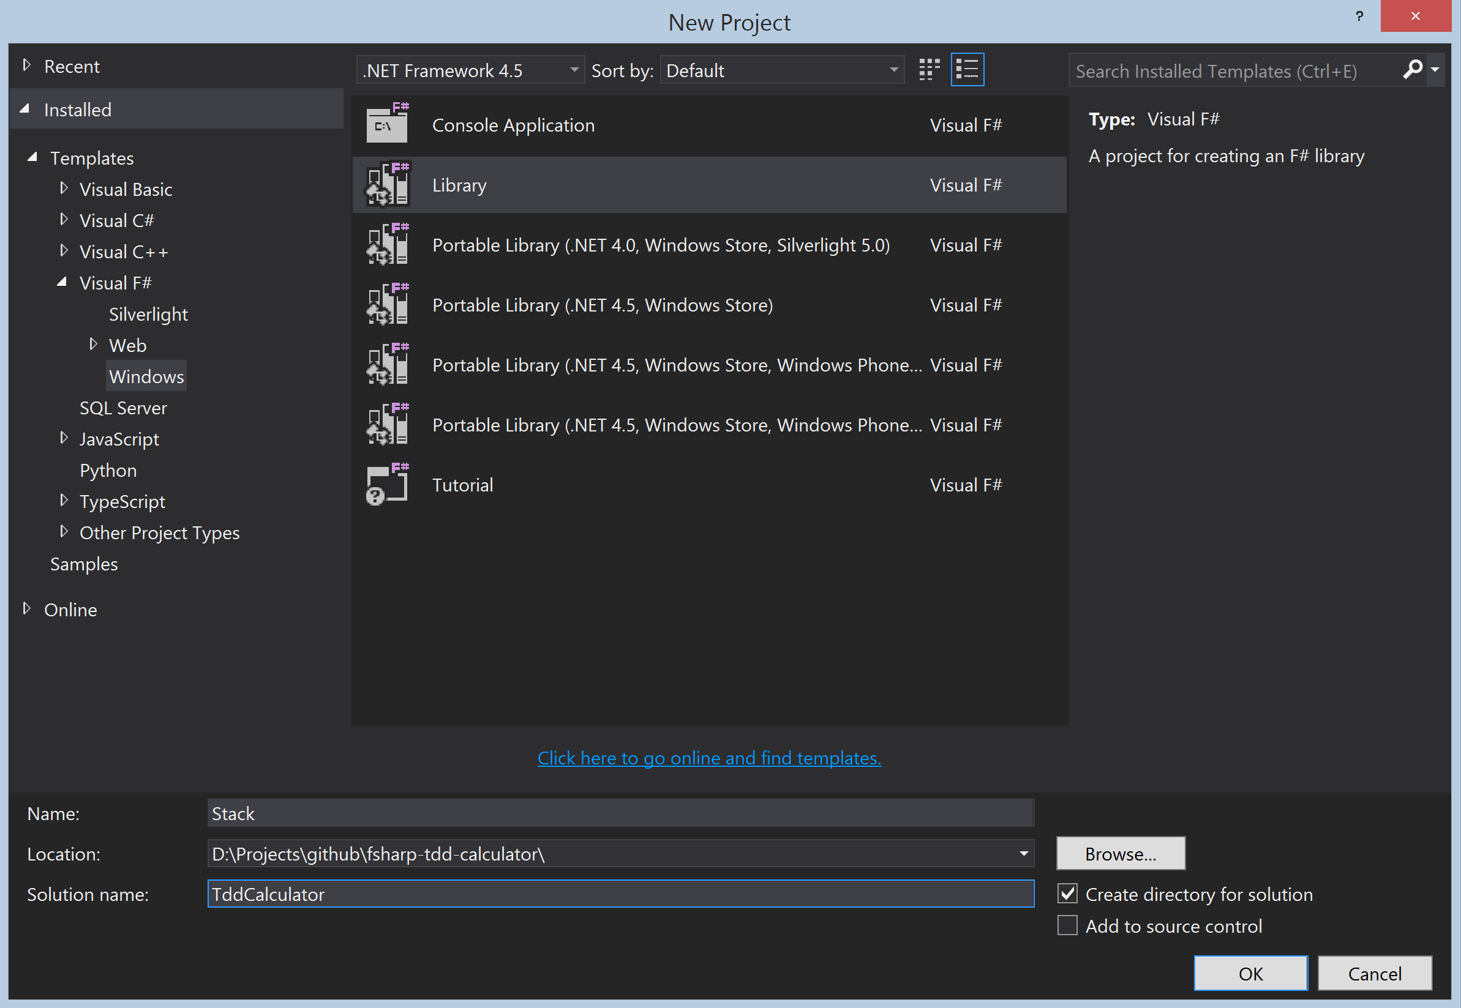Click the project Name field
Screen dimensions: 1461x1008
tap(620, 813)
